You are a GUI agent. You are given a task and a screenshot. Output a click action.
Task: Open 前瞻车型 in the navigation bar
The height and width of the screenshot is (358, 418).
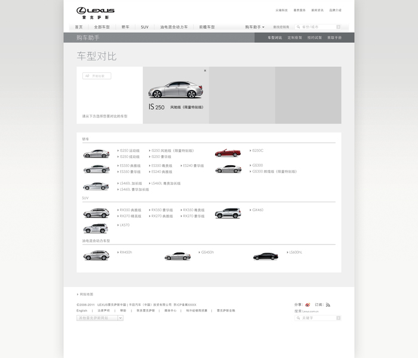(x=207, y=27)
